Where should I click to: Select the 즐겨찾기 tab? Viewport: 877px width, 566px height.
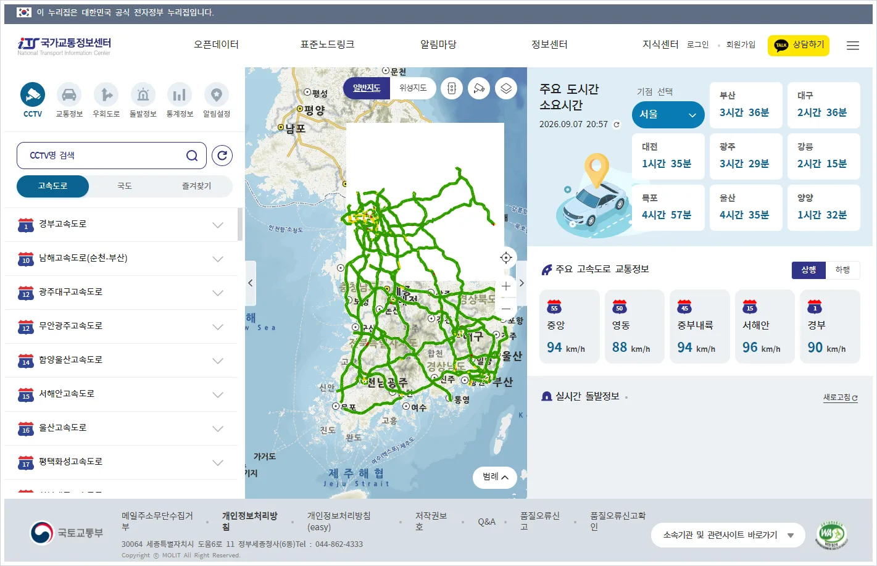click(196, 186)
